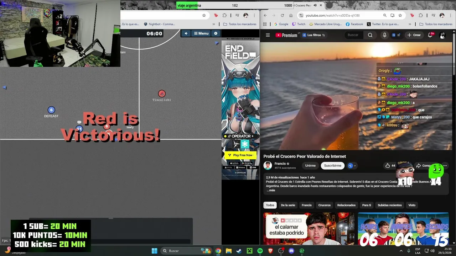Select the Cruceros filter chip

coord(325,205)
